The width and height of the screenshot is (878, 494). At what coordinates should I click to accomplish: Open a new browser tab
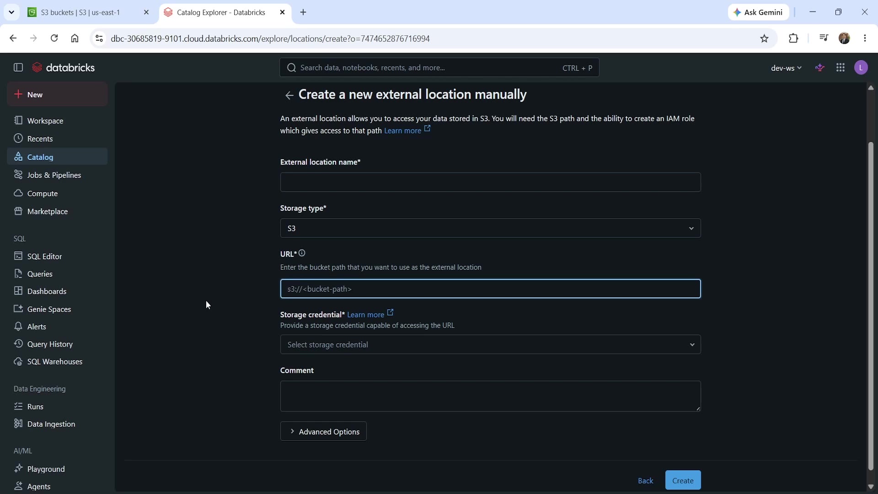[303, 12]
